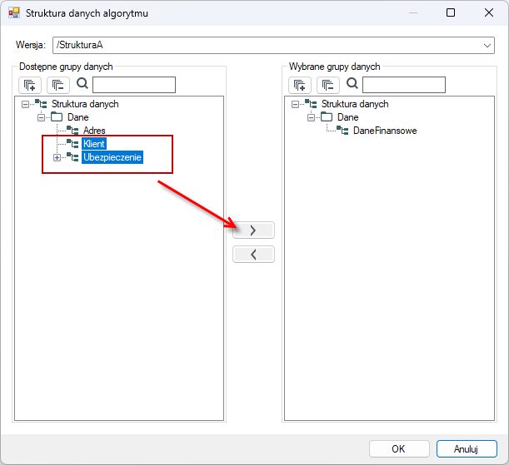509x465 pixels.
Task: Focus search field in Dostępne grupy danych
Action: (134, 85)
